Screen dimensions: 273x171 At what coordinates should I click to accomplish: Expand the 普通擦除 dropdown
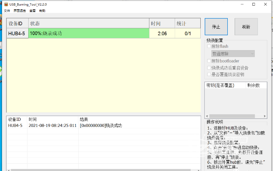click(233, 54)
